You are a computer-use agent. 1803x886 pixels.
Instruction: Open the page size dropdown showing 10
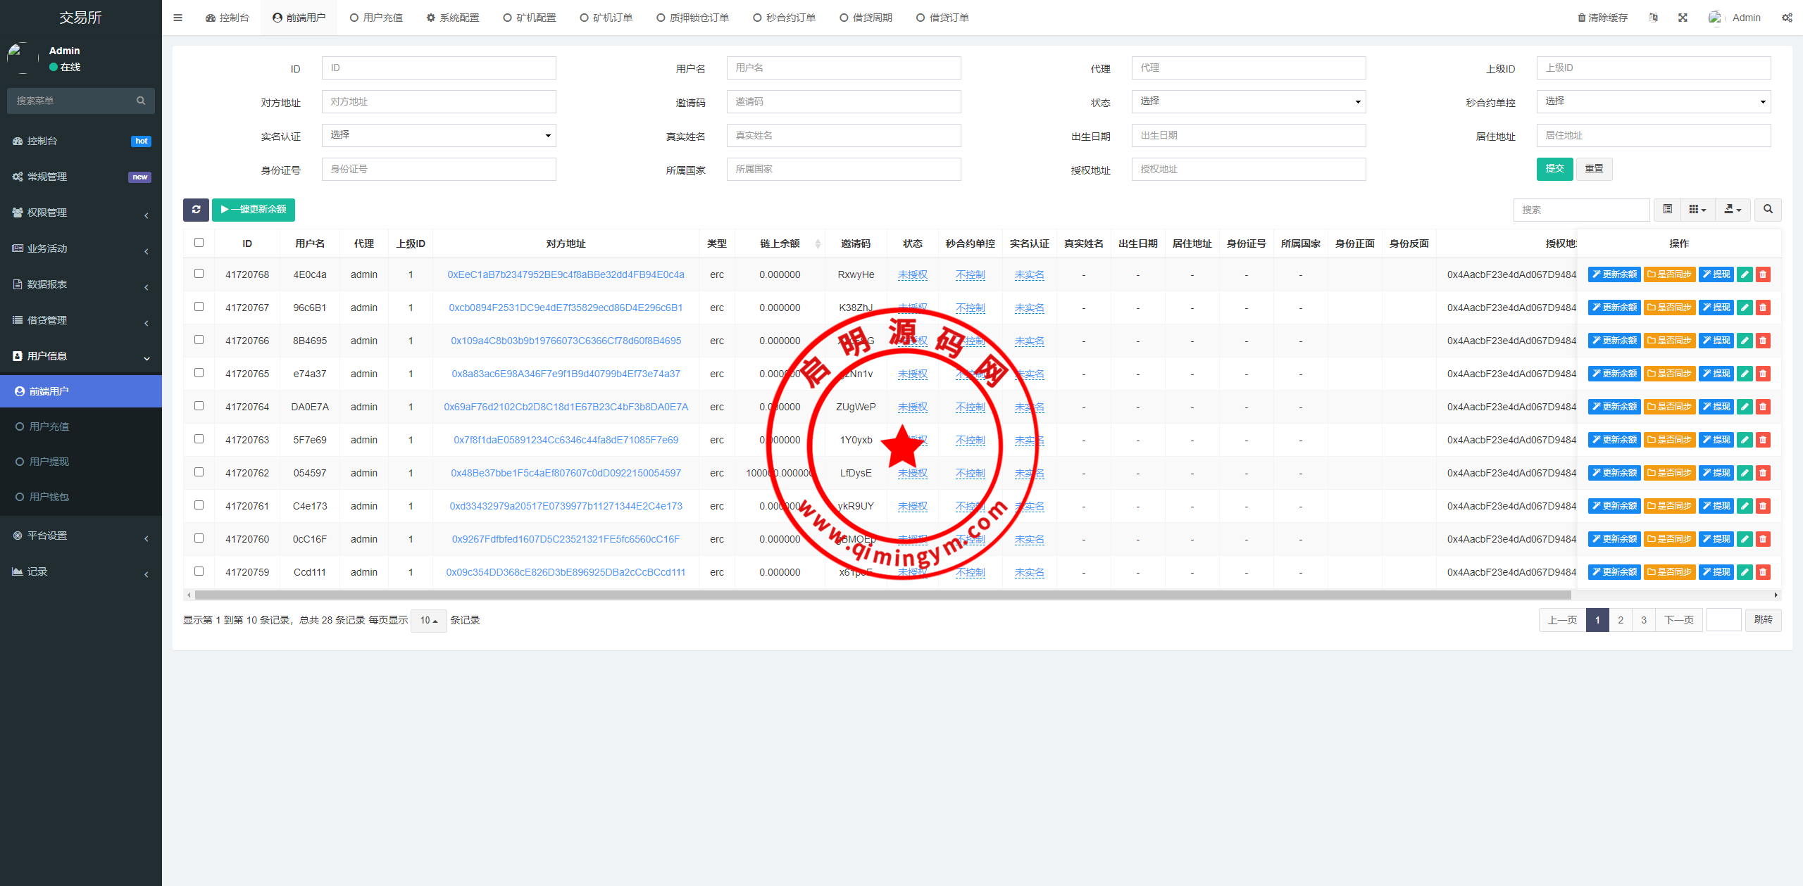428,621
